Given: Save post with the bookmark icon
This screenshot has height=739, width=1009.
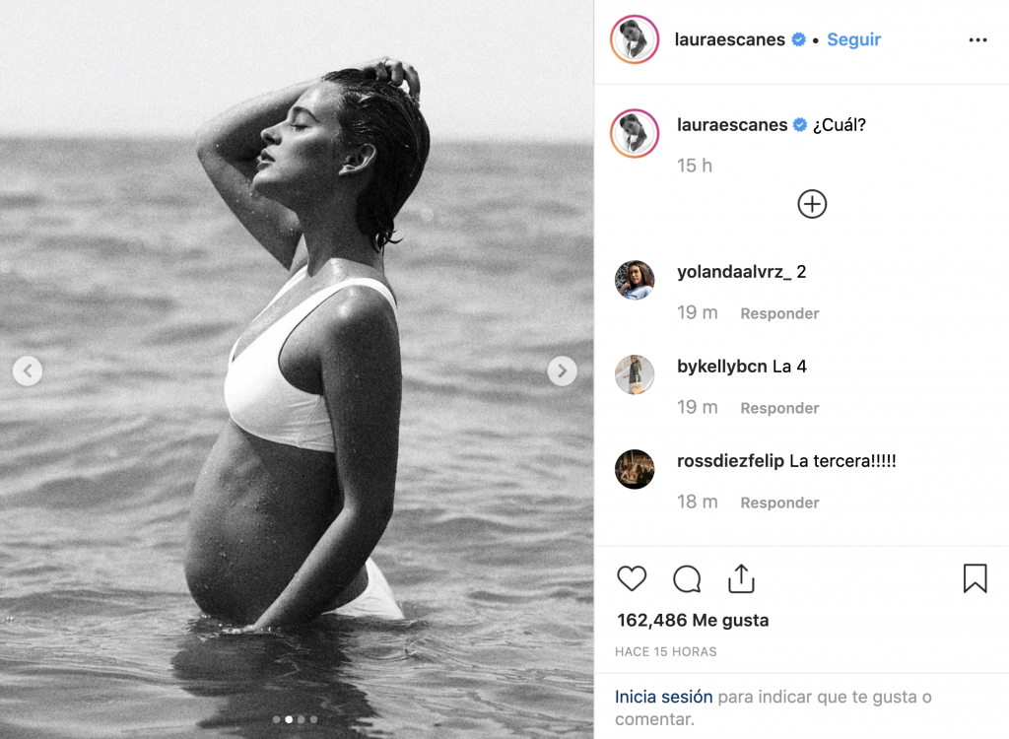Looking at the screenshot, I should tap(975, 578).
